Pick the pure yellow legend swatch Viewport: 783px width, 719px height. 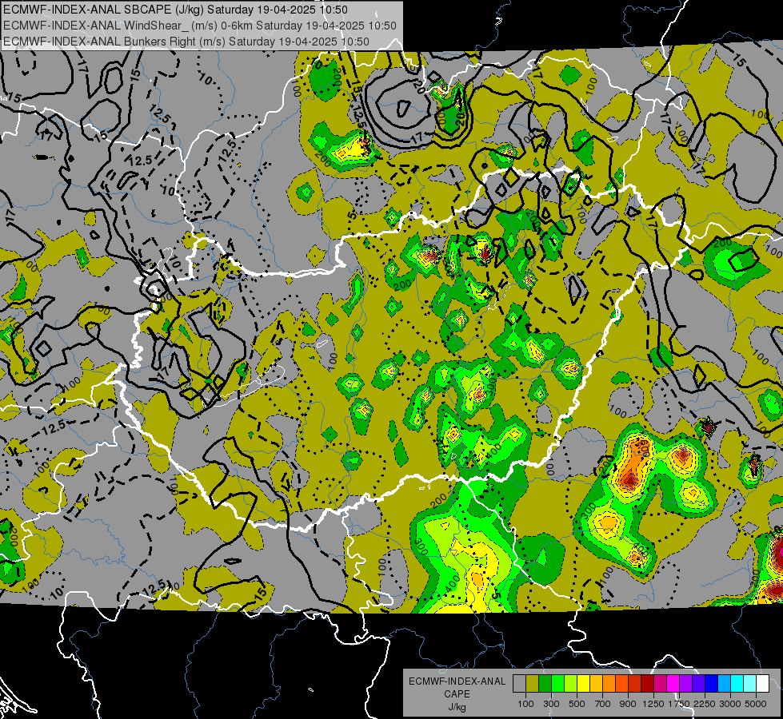click(x=583, y=684)
